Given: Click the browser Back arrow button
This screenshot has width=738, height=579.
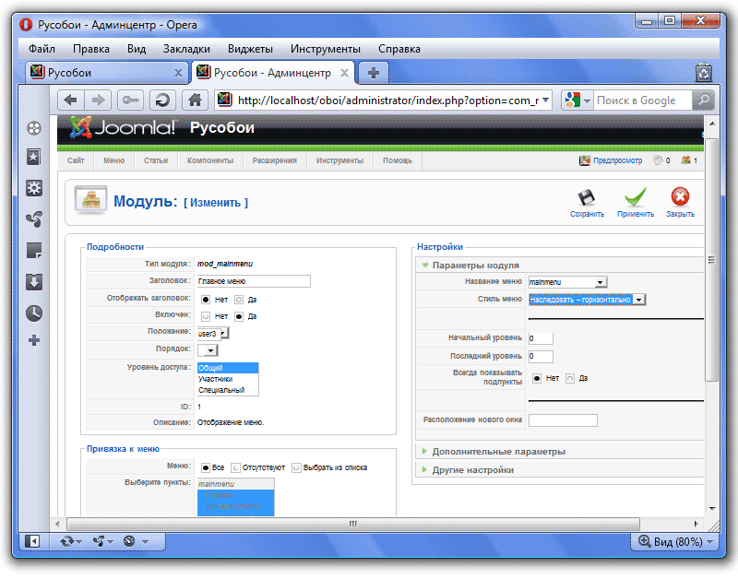Looking at the screenshot, I should pyautogui.click(x=70, y=100).
